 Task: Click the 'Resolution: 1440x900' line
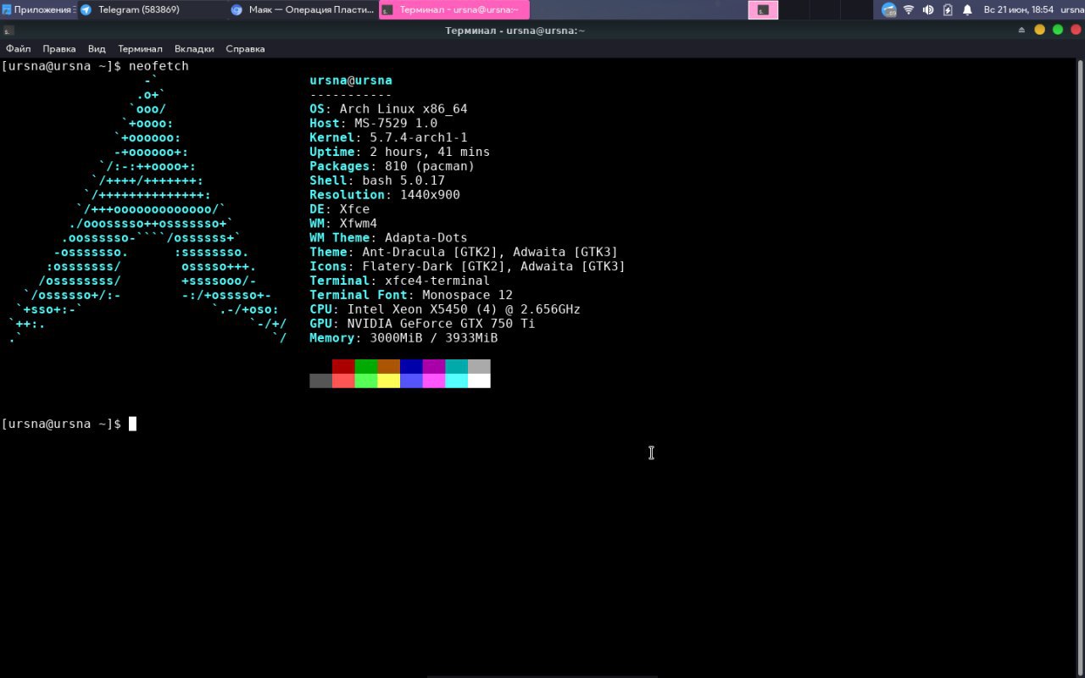[x=385, y=195]
